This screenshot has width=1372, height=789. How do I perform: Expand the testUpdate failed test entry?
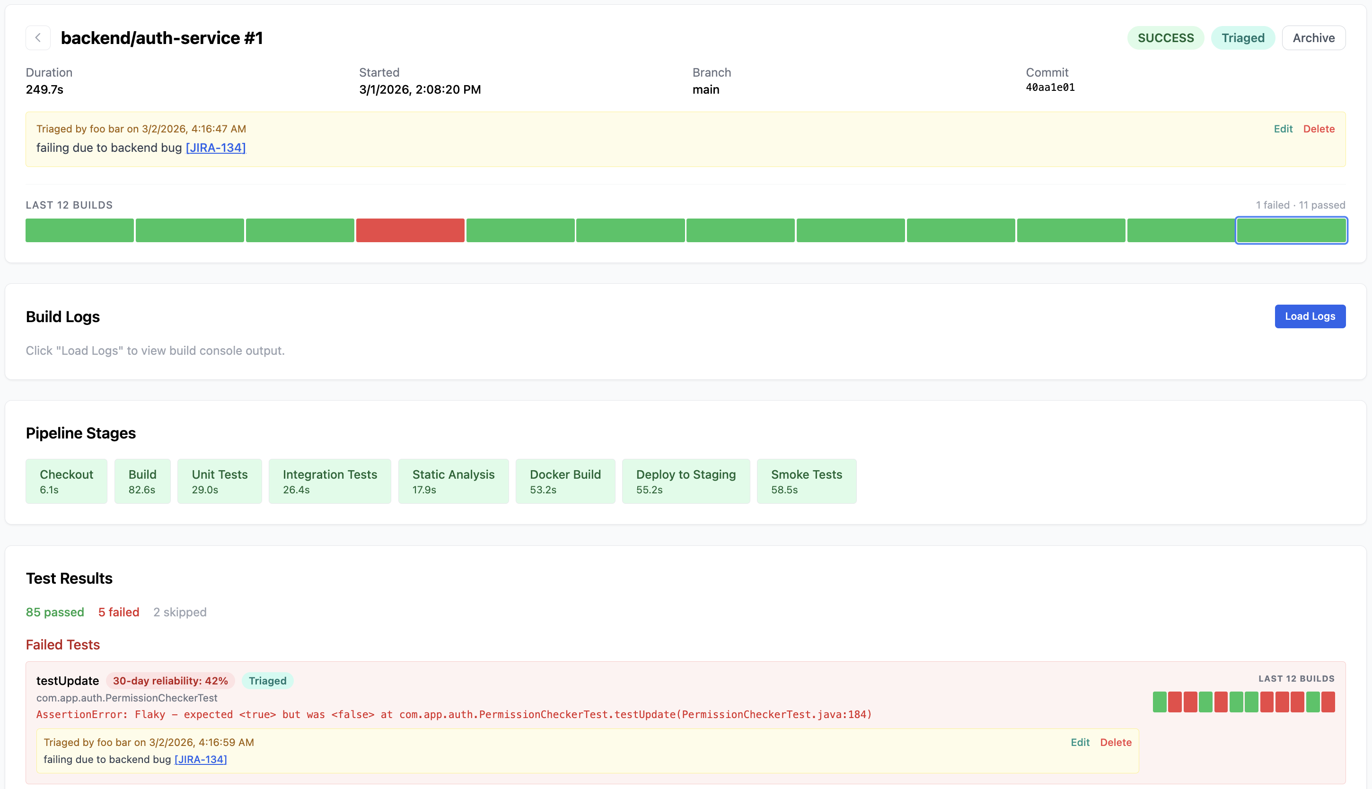pos(67,681)
